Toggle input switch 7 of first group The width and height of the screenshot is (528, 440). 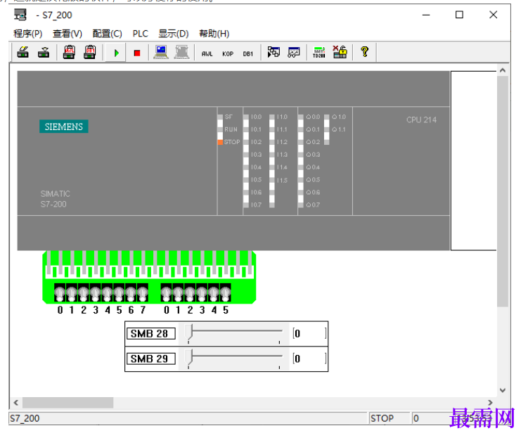click(143, 292)
